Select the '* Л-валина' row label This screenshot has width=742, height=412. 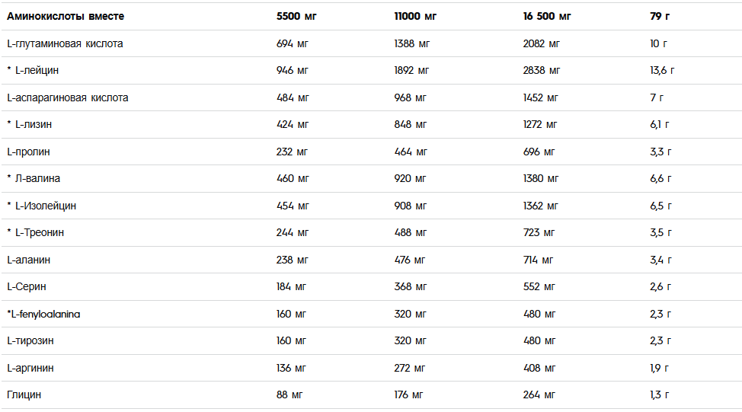pos(34,178)
